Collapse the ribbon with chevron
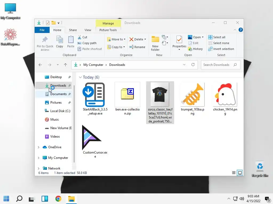The height and width of the screenshot is (204, 273). [235, 30]
